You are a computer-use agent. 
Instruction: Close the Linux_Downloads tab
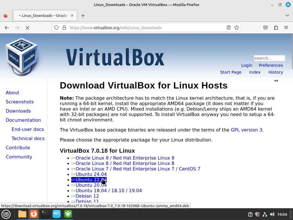pyautogui.click(x=72, y=15)
